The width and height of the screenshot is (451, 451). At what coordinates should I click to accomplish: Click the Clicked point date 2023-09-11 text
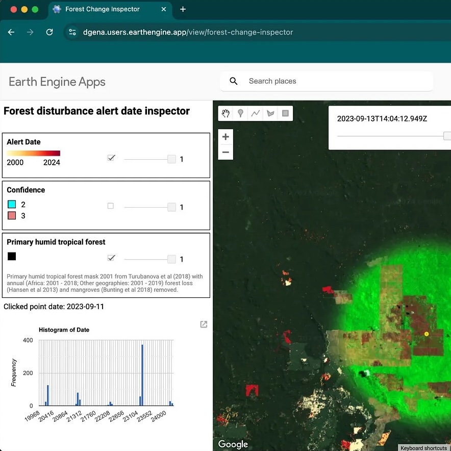(54, 307)
